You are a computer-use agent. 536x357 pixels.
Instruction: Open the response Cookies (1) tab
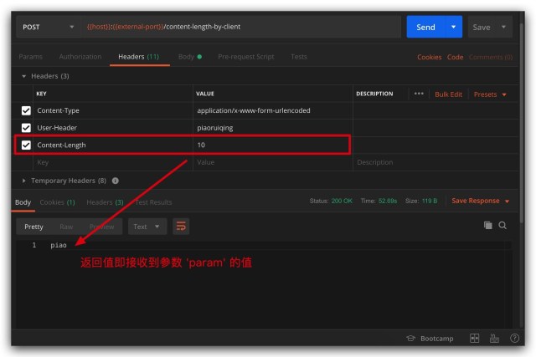coord(57,202)
